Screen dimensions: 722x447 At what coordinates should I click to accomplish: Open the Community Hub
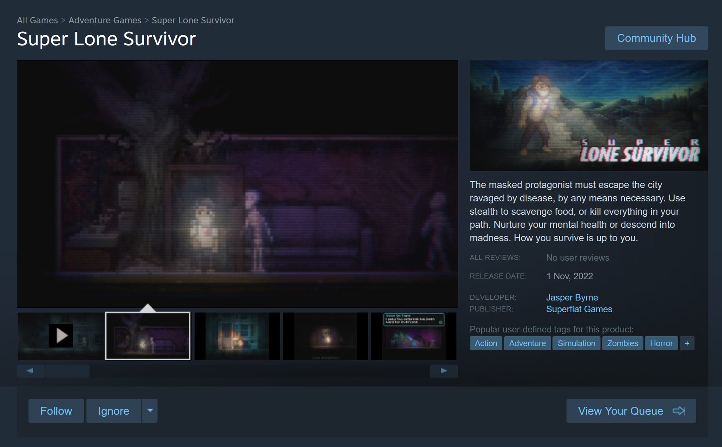pos(656,38)
